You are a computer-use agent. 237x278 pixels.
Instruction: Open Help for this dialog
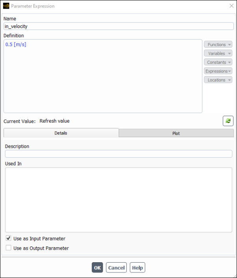(137, 267)
